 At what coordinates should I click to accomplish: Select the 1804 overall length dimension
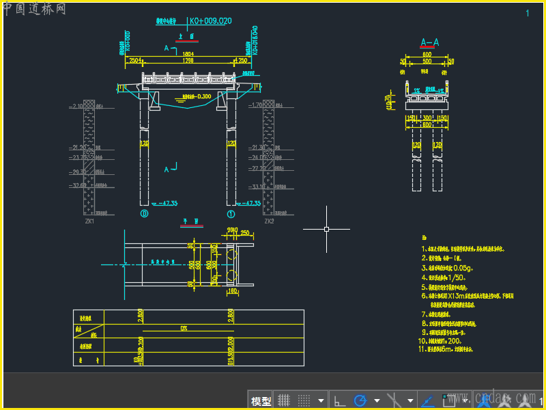click(188, 54)
